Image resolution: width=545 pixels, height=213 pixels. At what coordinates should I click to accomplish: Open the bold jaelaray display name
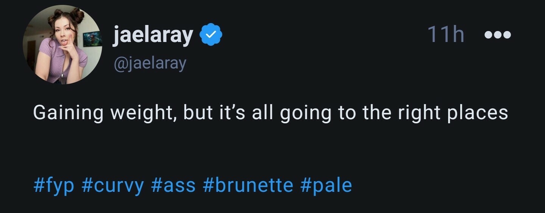153,35
